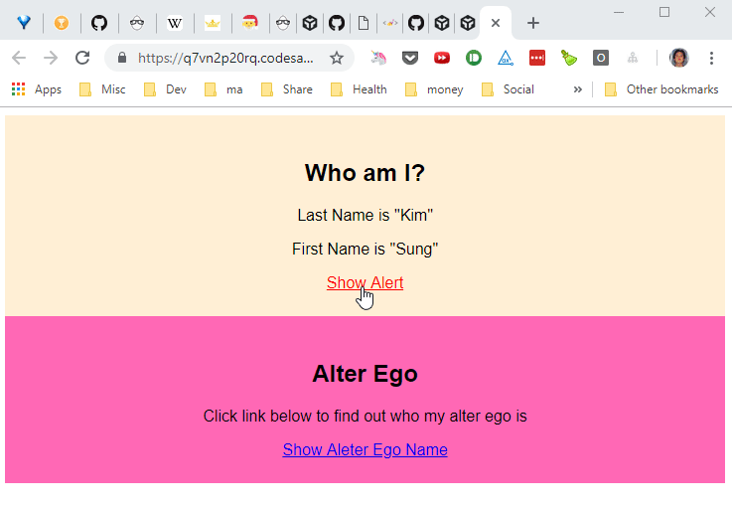
Task: Click the Show Alert link
Action: (x=366, y=282)
